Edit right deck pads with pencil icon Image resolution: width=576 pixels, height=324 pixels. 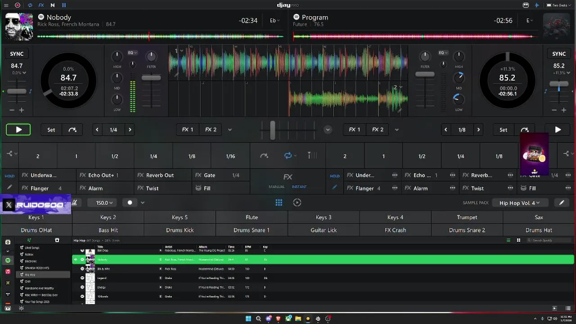[334, 188]
